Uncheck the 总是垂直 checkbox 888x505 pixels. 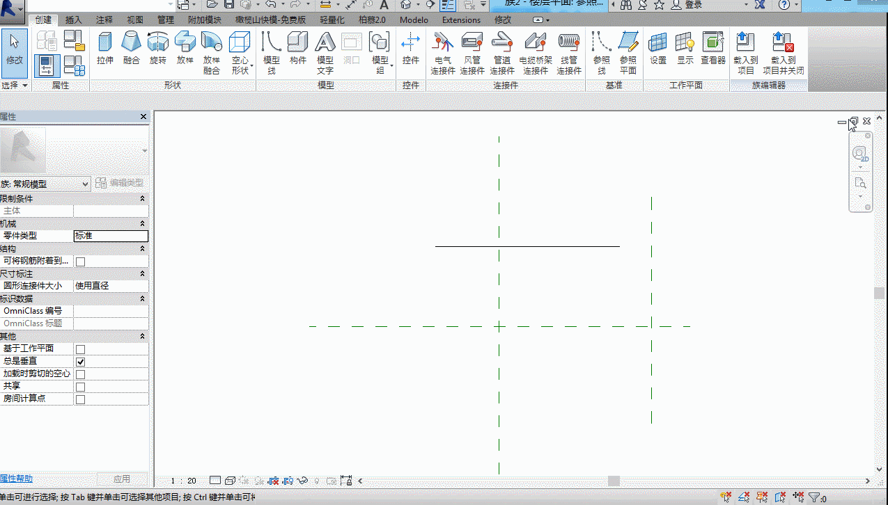pos(80,362)
